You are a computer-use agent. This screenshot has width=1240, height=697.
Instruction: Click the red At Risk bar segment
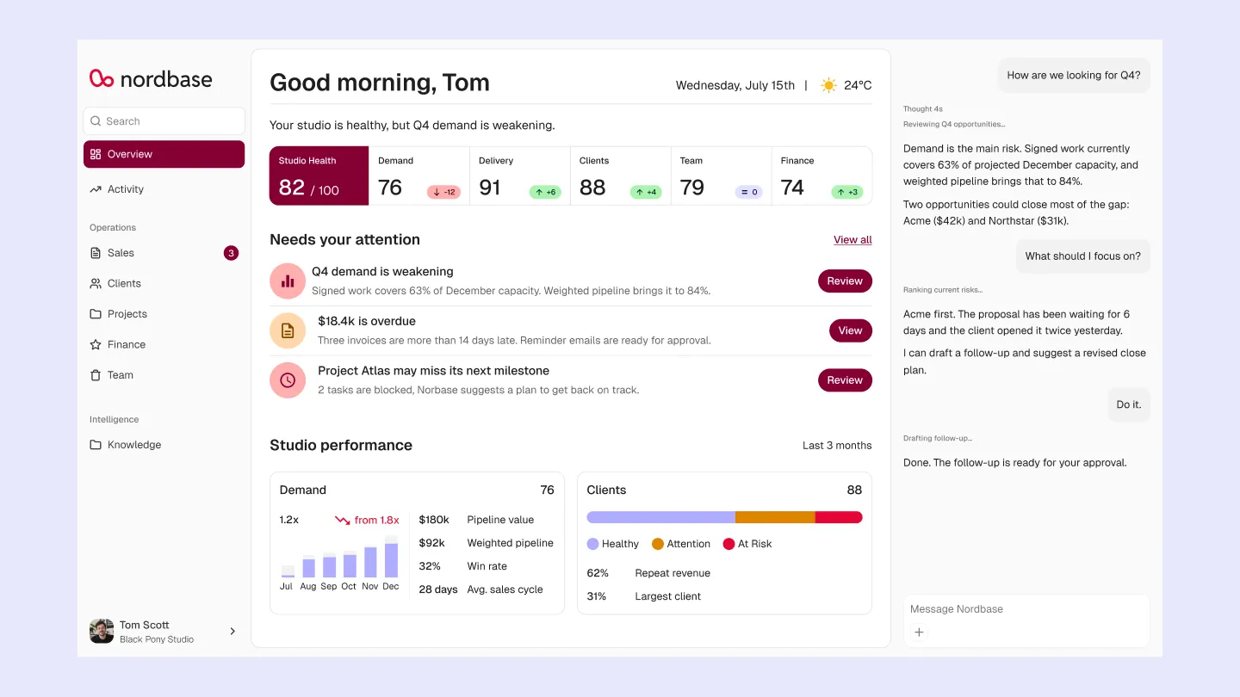[839, 517]
